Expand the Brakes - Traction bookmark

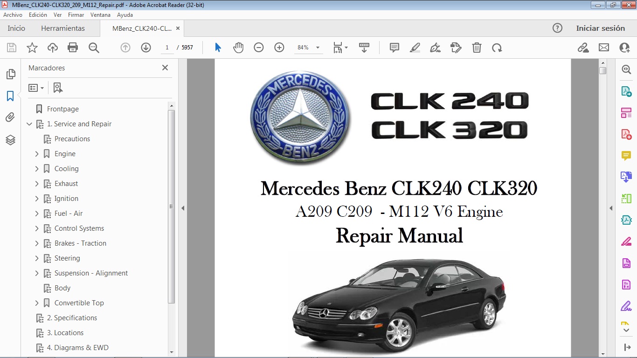[x=37, y=243]
